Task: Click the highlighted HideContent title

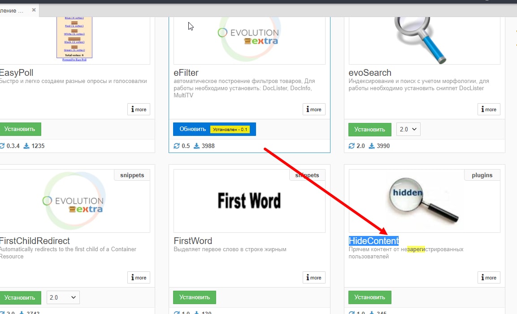Action: point(374,241)
